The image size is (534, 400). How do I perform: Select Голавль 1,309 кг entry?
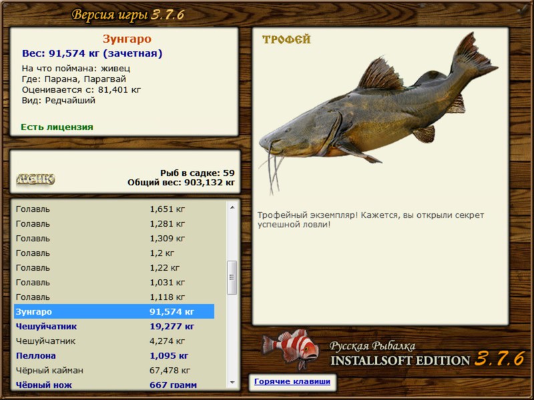(x=114, y=239)
